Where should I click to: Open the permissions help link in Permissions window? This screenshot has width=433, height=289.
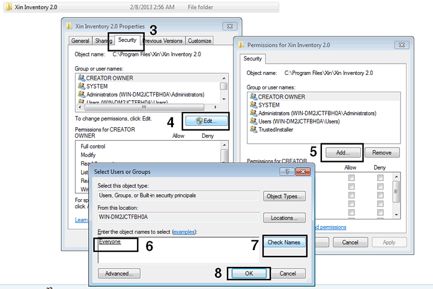pyautogui.click(x=330, y=227)
